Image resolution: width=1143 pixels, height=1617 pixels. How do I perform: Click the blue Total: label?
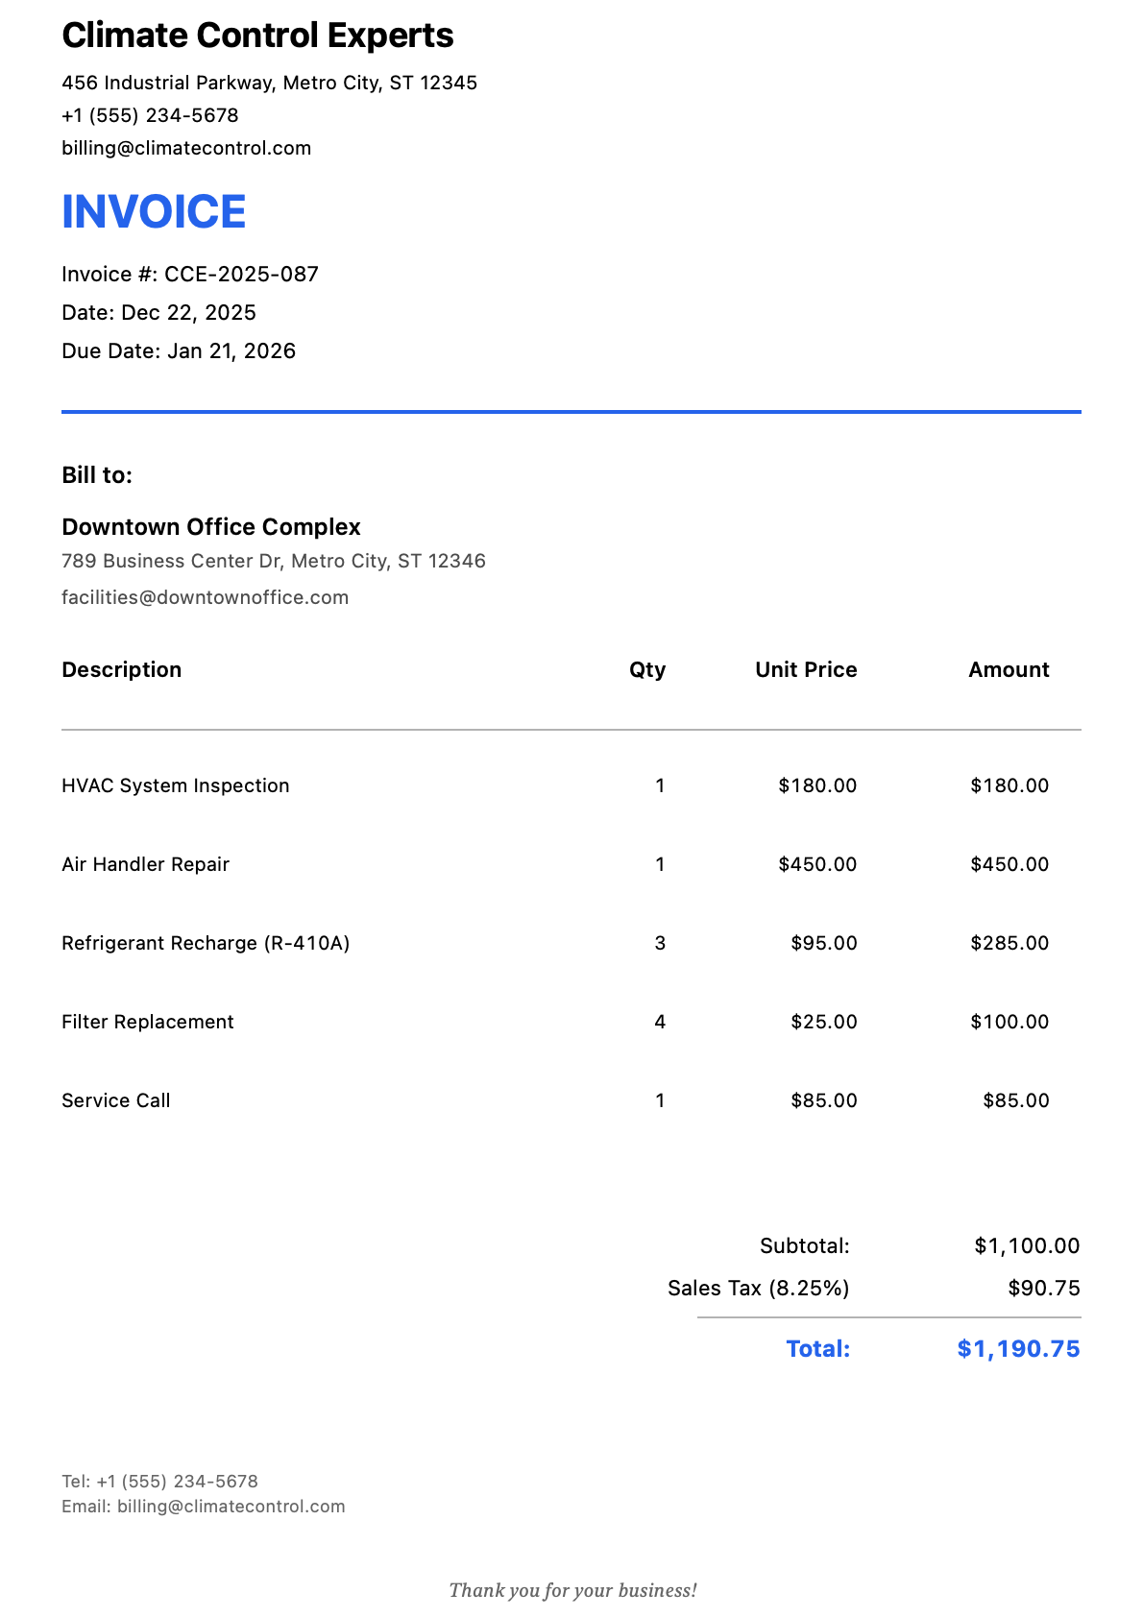click(x=818, y=1349)
